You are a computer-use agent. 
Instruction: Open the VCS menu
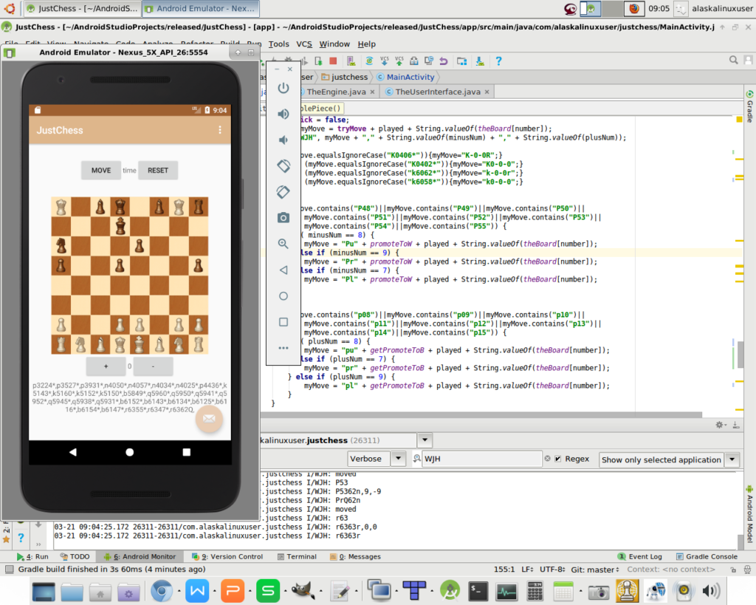pos(304,44)
